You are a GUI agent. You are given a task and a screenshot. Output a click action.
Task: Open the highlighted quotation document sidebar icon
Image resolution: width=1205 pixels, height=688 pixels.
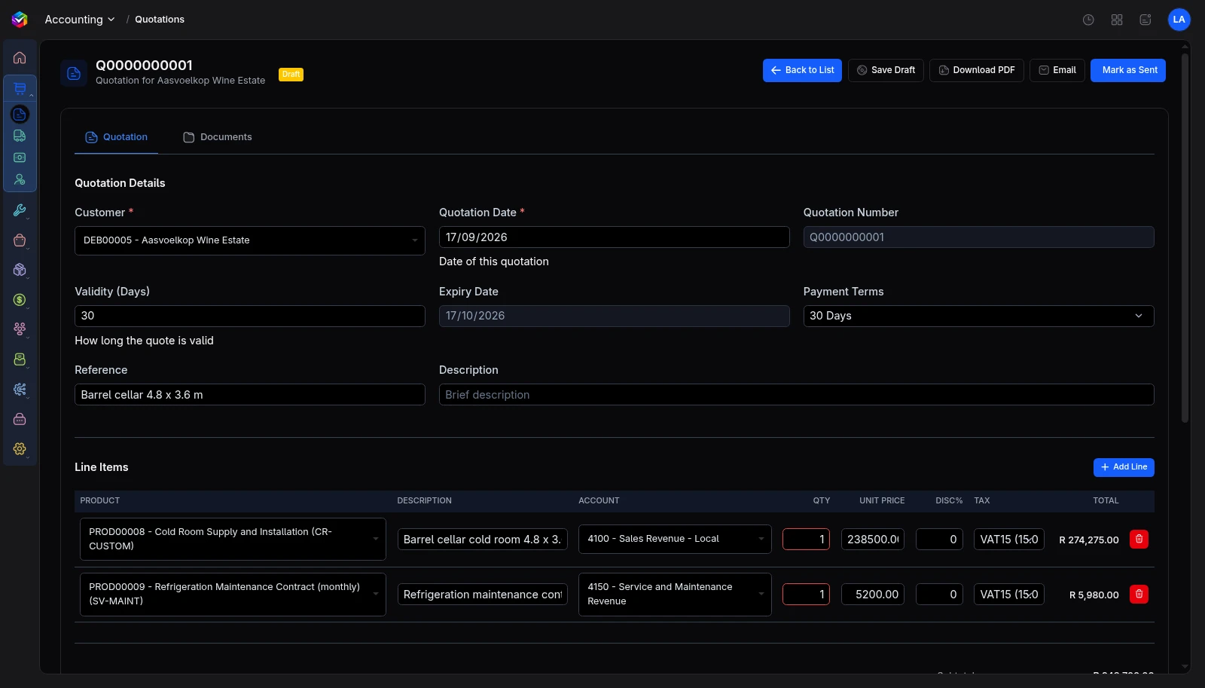tap(20, 115)
